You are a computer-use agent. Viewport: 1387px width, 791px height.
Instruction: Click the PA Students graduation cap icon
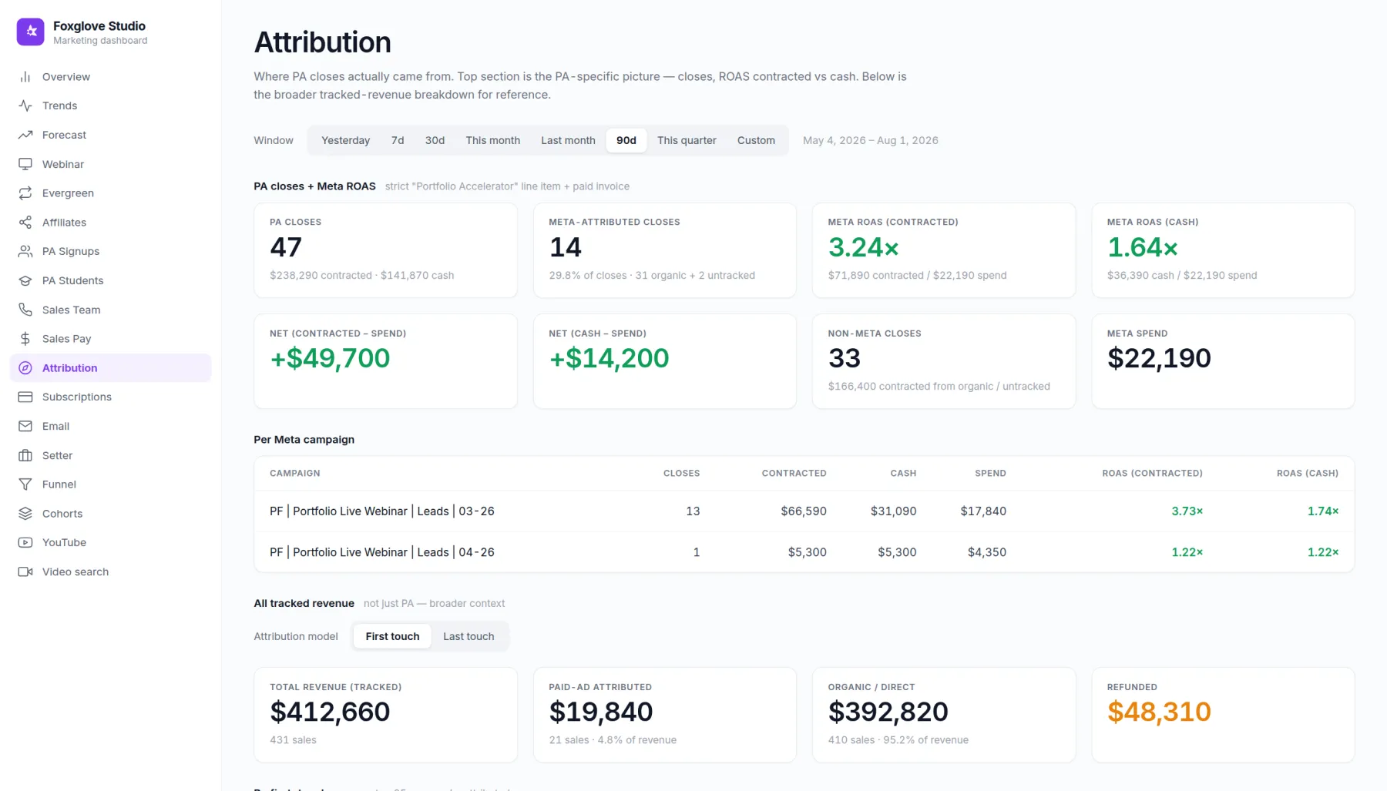coord(25,280)
